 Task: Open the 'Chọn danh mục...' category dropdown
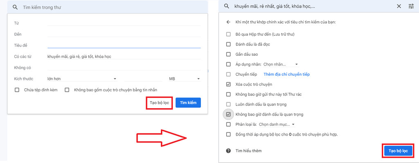277,125
